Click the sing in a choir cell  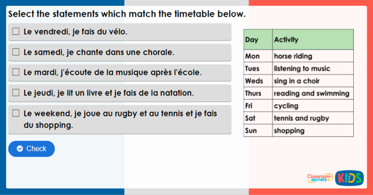(x=313, y=81)
